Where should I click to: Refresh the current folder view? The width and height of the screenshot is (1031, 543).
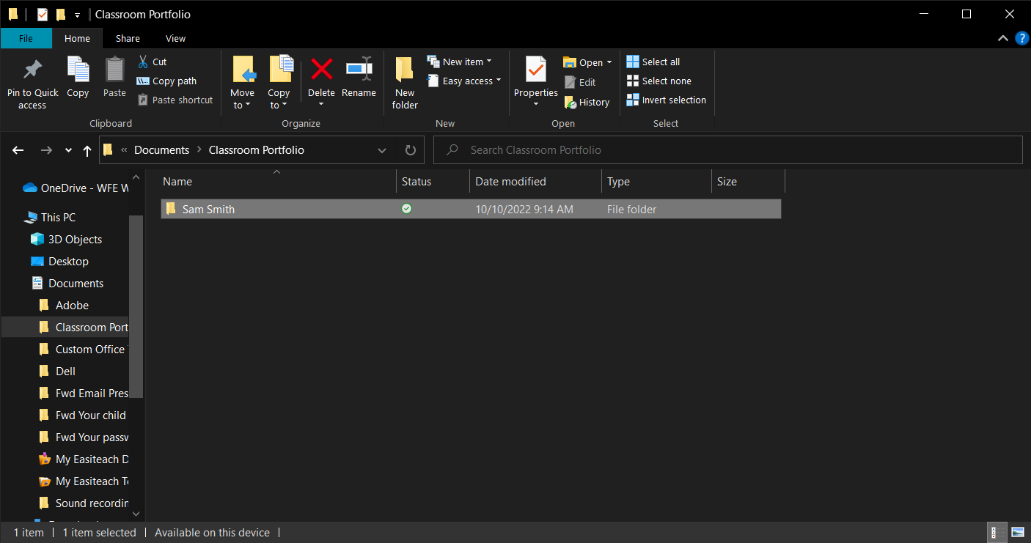(x=411, y=150)
